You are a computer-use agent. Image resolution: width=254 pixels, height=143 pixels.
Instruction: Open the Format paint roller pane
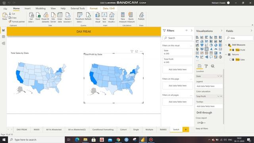206,66
